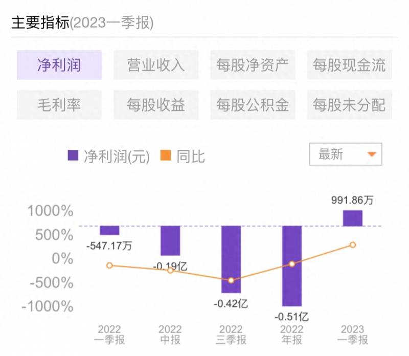Select the 2023 一季报 profit bar

pos(353,218)
